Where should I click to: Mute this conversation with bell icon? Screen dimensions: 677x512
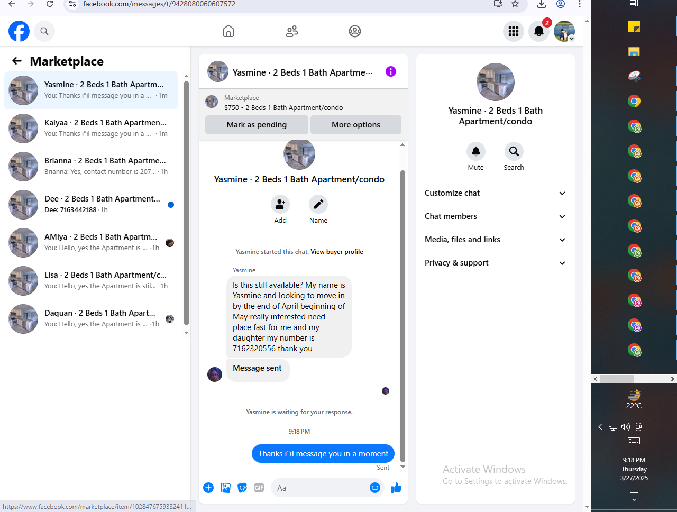coord(476,151)
